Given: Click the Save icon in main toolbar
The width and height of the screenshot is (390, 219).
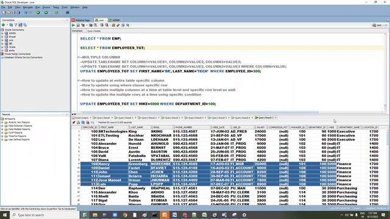Looking at the screenshot, I should pyautogui.click(x=13, y=12).
